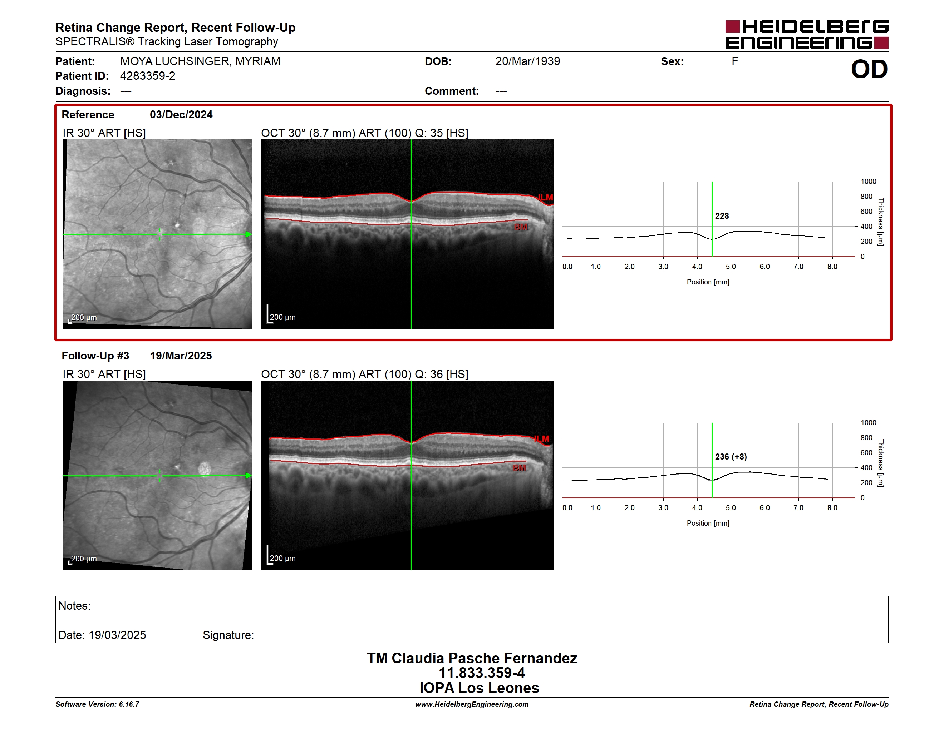The height and width of the screenshot is (729, 944).
Task: Click the ILM label on reference scan
Action: (545, 198)
